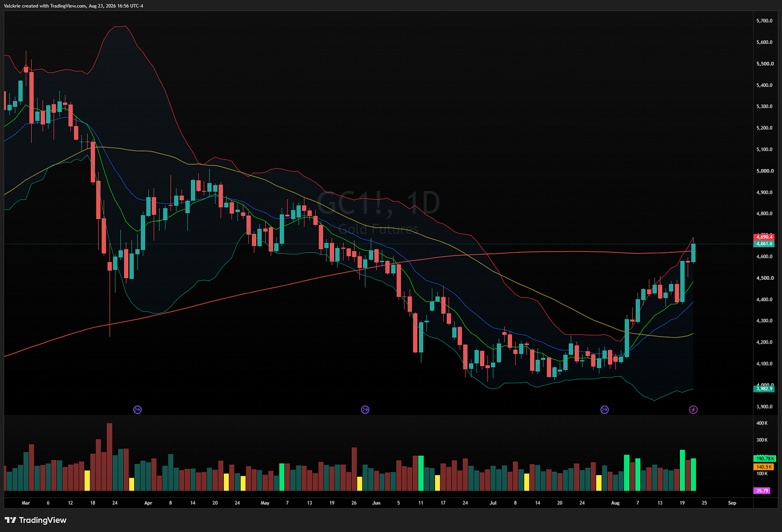Select the Jul label on the date axis
This screenshot has width=782, height=532.
tap(493, 503)
